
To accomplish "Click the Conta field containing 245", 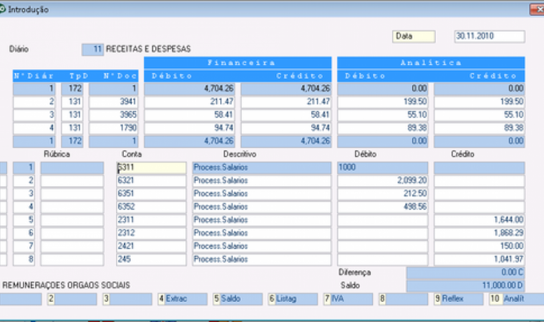I will (151, 260).
